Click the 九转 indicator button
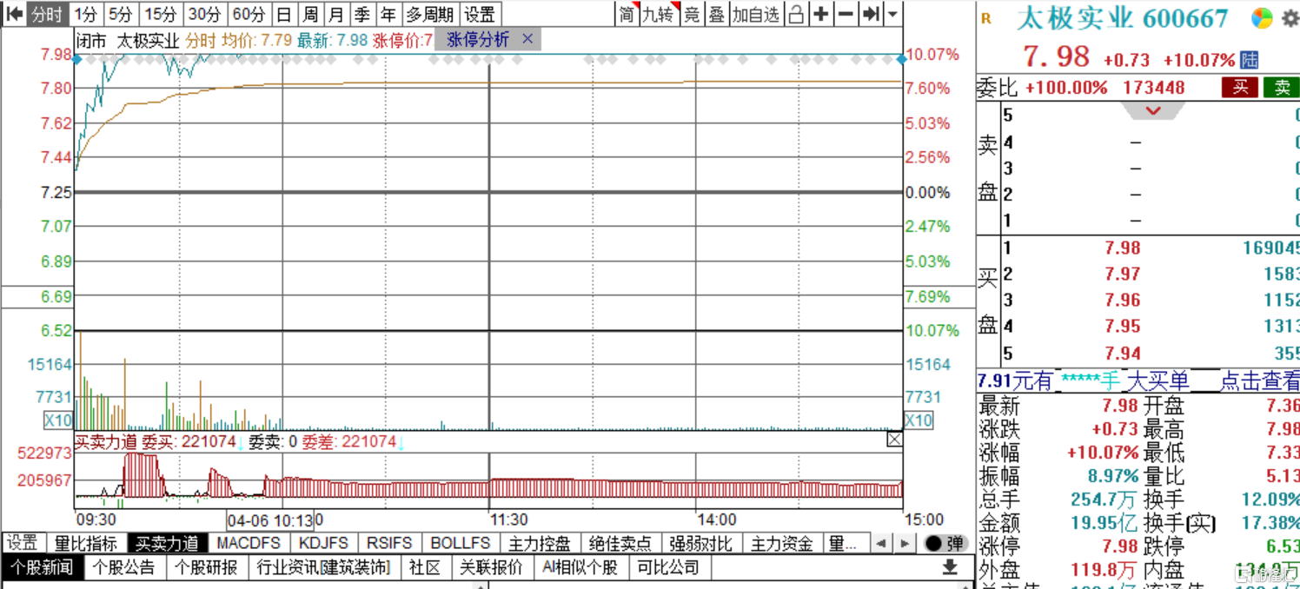The height and width of the screenshot is (589, 1300). 659,14
